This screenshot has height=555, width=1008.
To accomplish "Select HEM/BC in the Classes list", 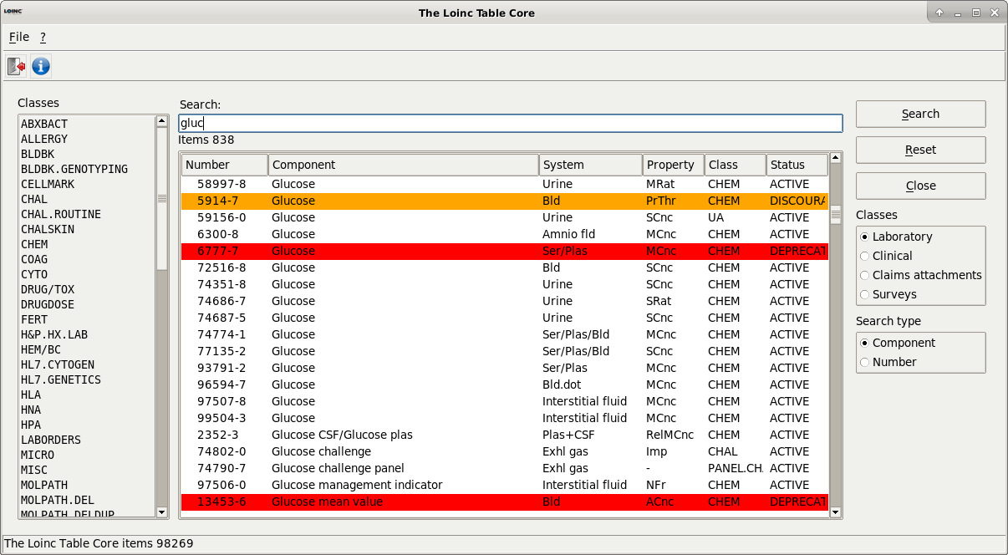I will 87,349.
